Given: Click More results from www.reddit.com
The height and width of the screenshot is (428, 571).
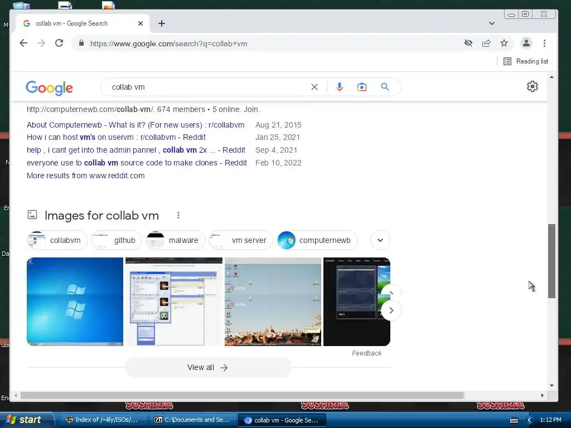Looking at the screenshot, I should click(85, 176).
